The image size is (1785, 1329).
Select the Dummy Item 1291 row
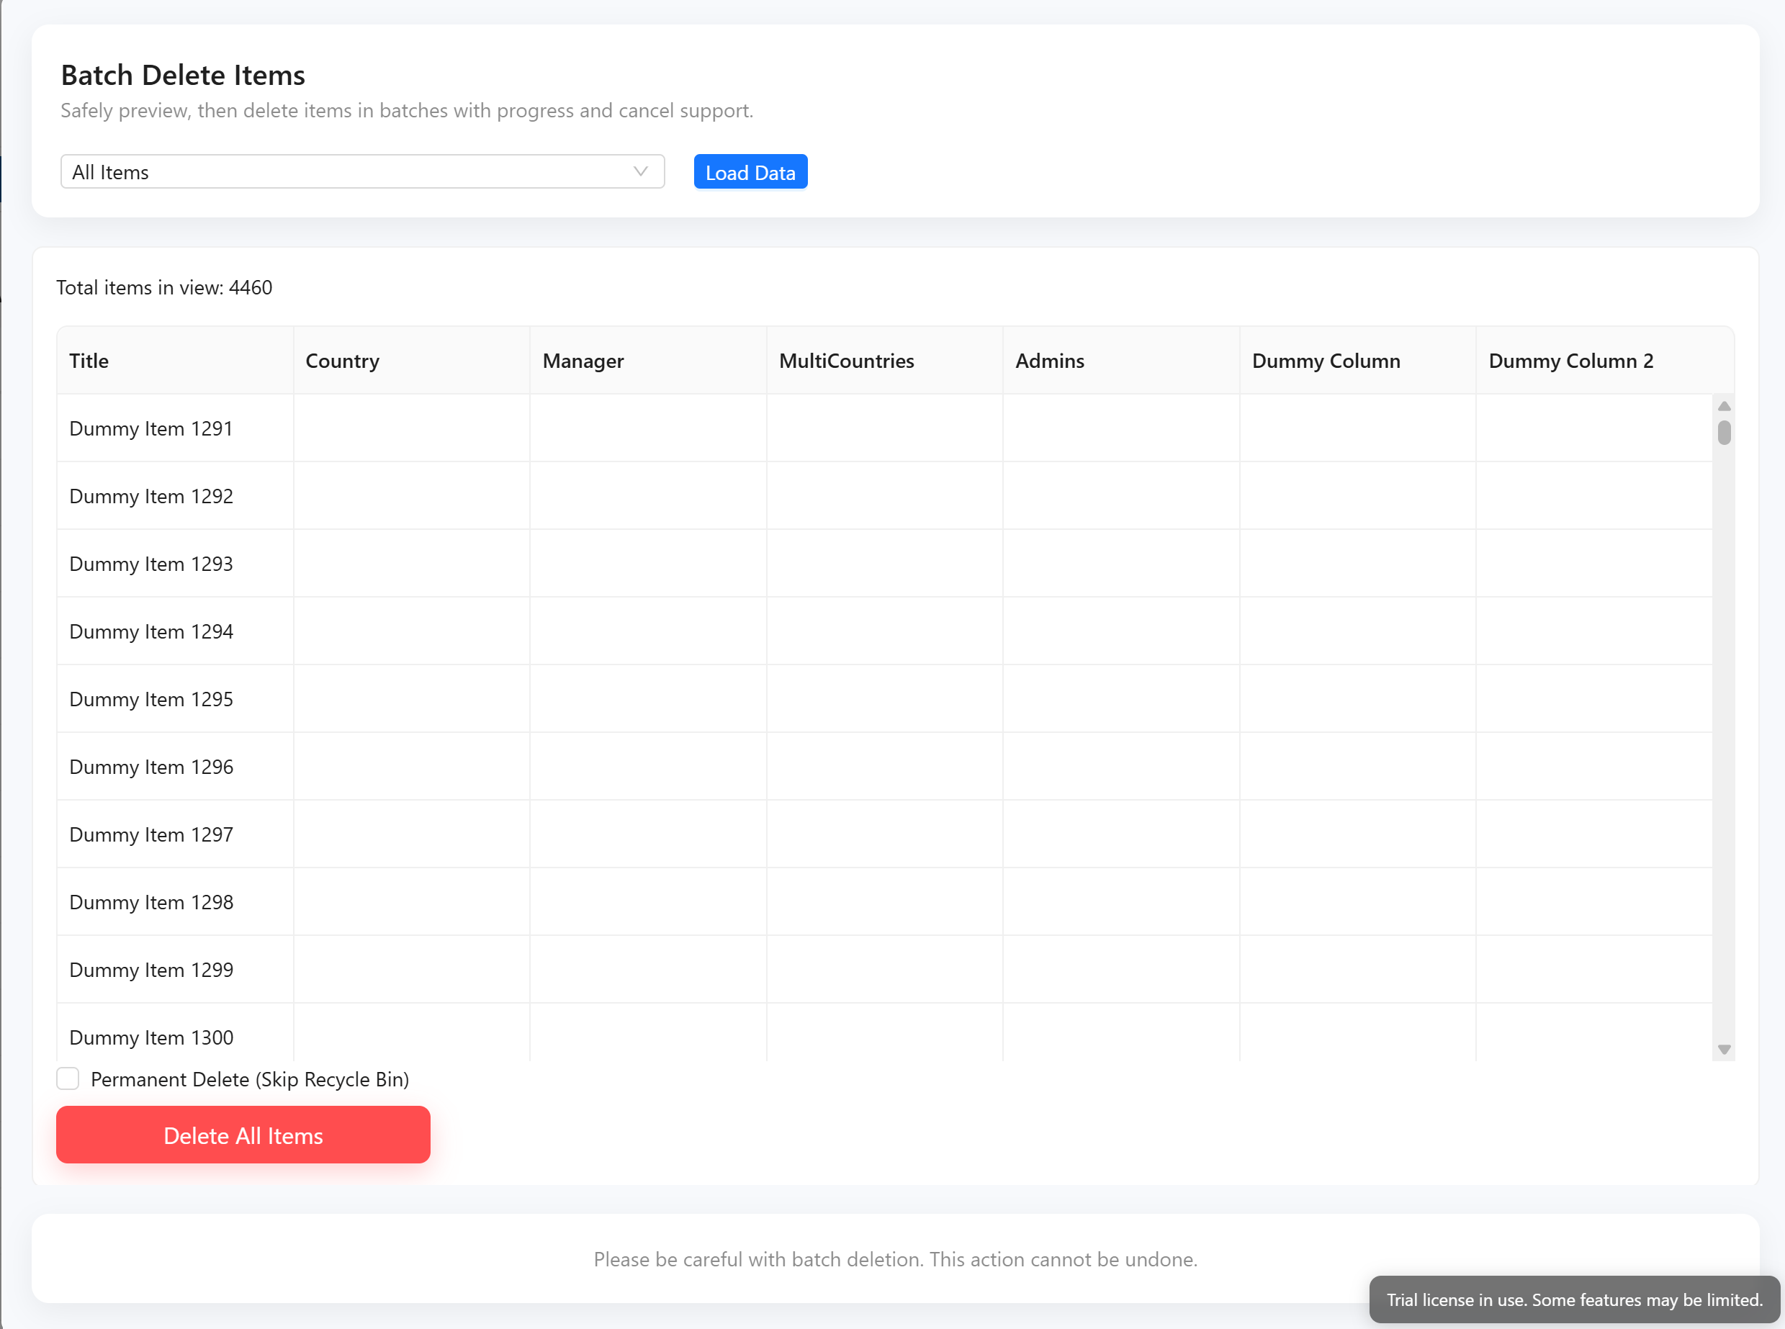click(482, 428)
